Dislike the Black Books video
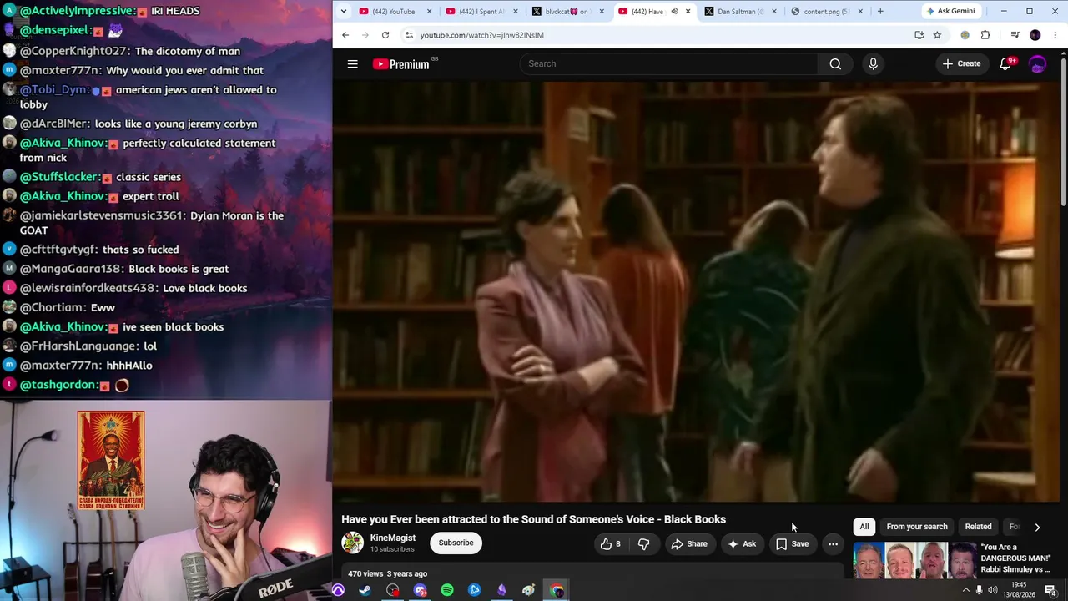Image resolution: width=1068 pixels, height=601 pixels. (x=643, y=544)
